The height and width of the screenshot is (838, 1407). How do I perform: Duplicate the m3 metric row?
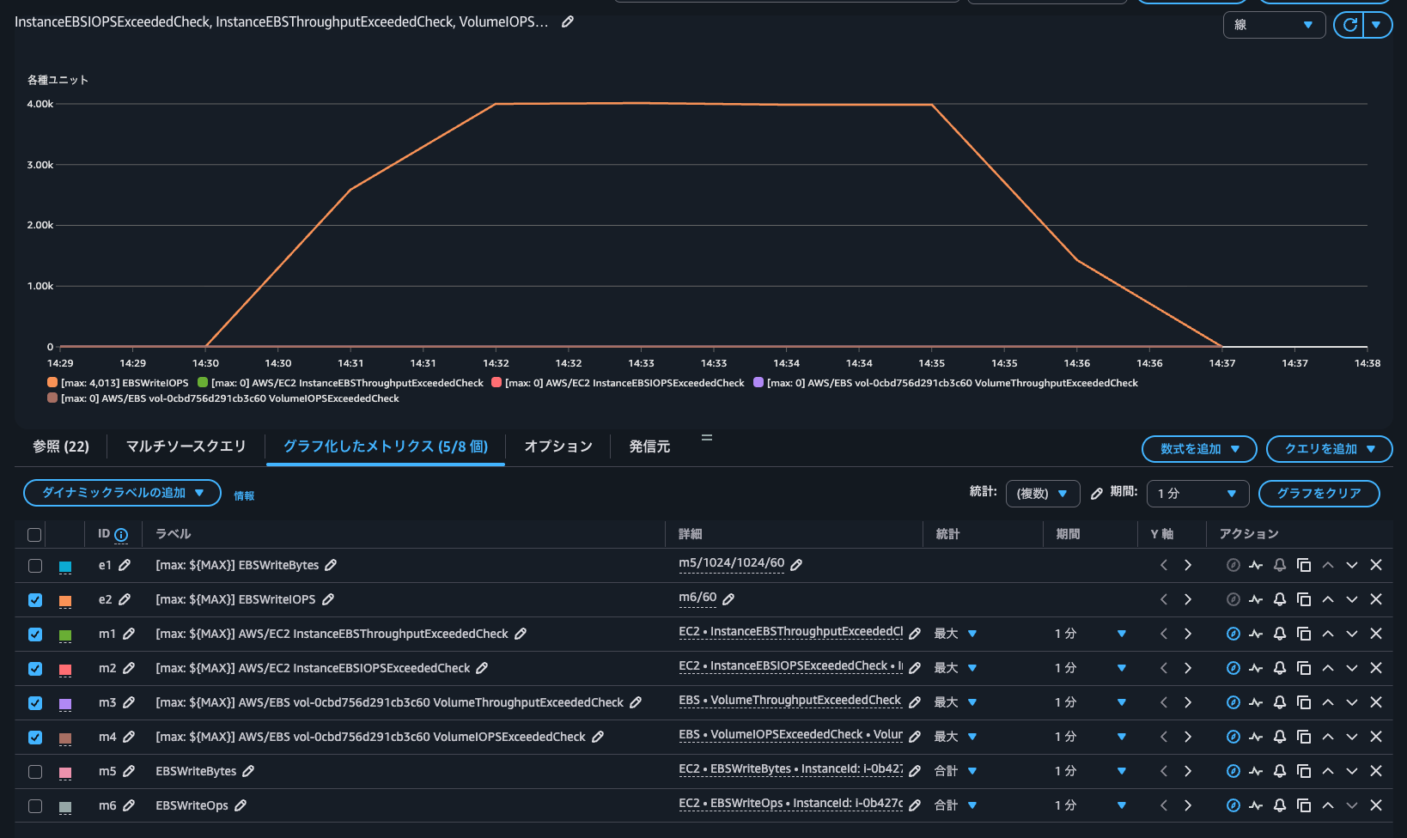[x=1304, y=702]
